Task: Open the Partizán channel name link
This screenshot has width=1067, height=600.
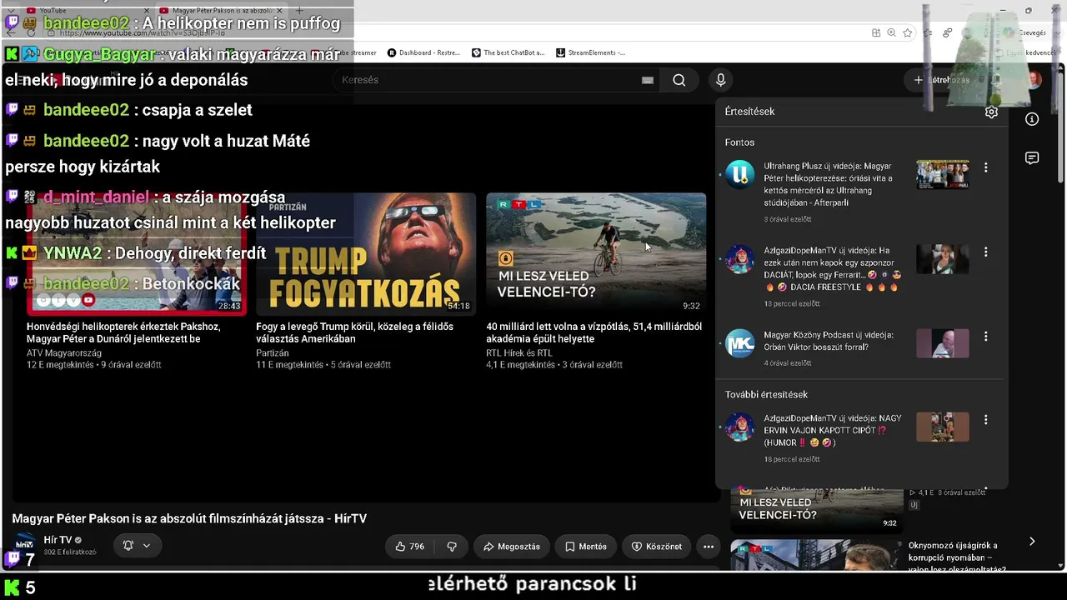Action: [273, 353]
